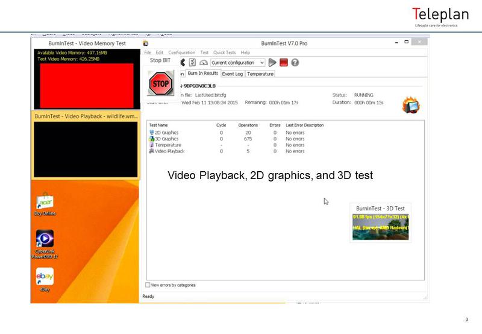Image resolution: width=482 pixels, height=334 pixels.
Task: Open the Acer Buy Online desktop icon
Action: pos(45,204)
